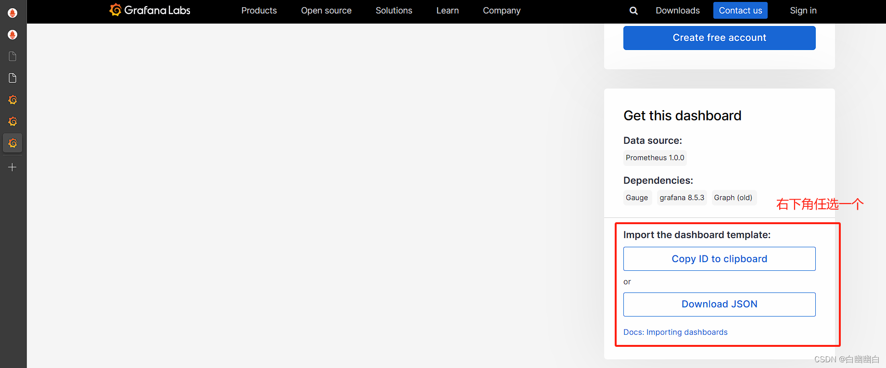Viewport: 886px width, 368px height.
Task: Open Docs: Importing dashboards link
Action: click(x=675, y=332)
